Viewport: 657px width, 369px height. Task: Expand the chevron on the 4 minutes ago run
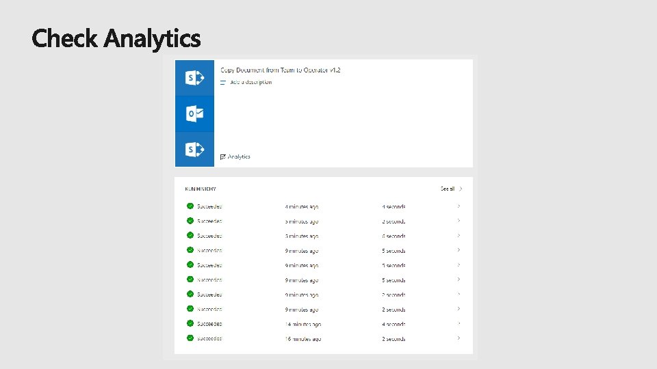[459, 206]
